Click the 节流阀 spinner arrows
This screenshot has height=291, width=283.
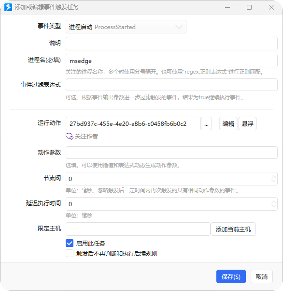coord(274,179)
